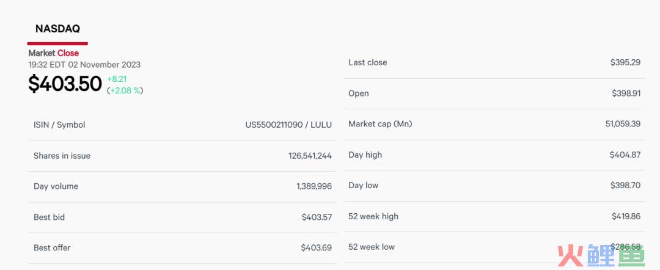The image size is (660, 270).
Task: Click the Shares in issue value 126,541,244
Action: tap(310, 156)
